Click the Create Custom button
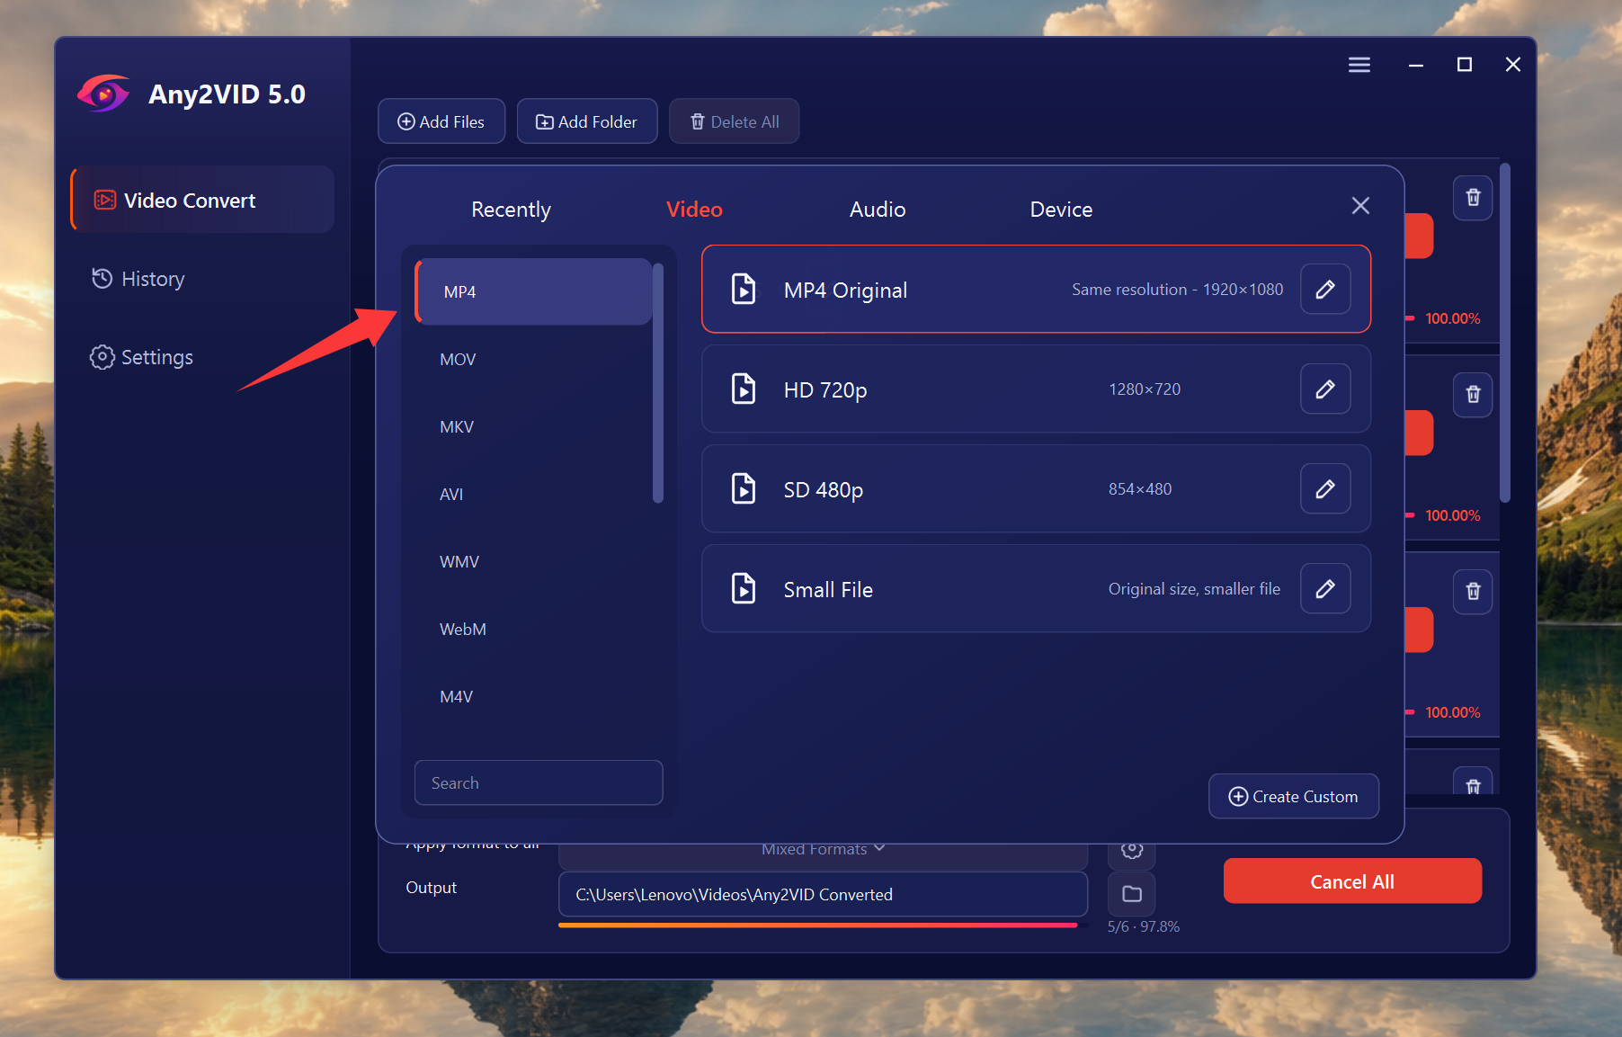Screen dimensions: 1622x1037 pos(1294,797)
